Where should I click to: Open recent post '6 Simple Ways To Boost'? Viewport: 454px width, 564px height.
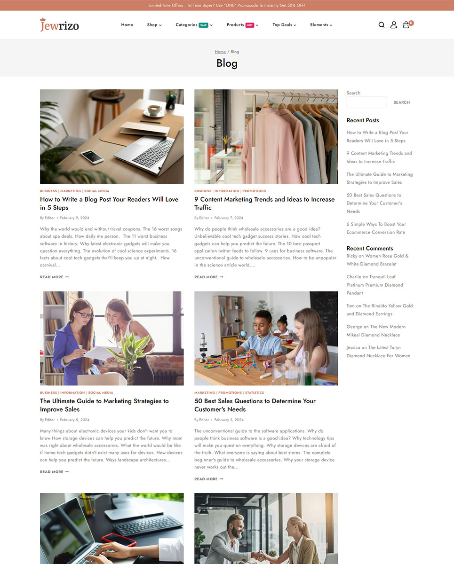[x=376, y=228]
